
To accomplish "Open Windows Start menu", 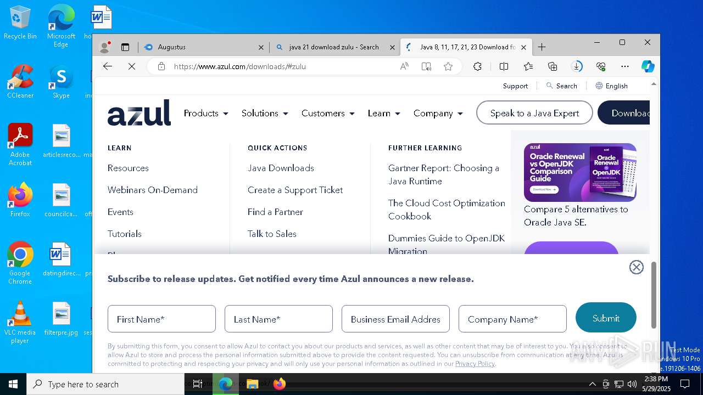I will click(x=13, y=384).
